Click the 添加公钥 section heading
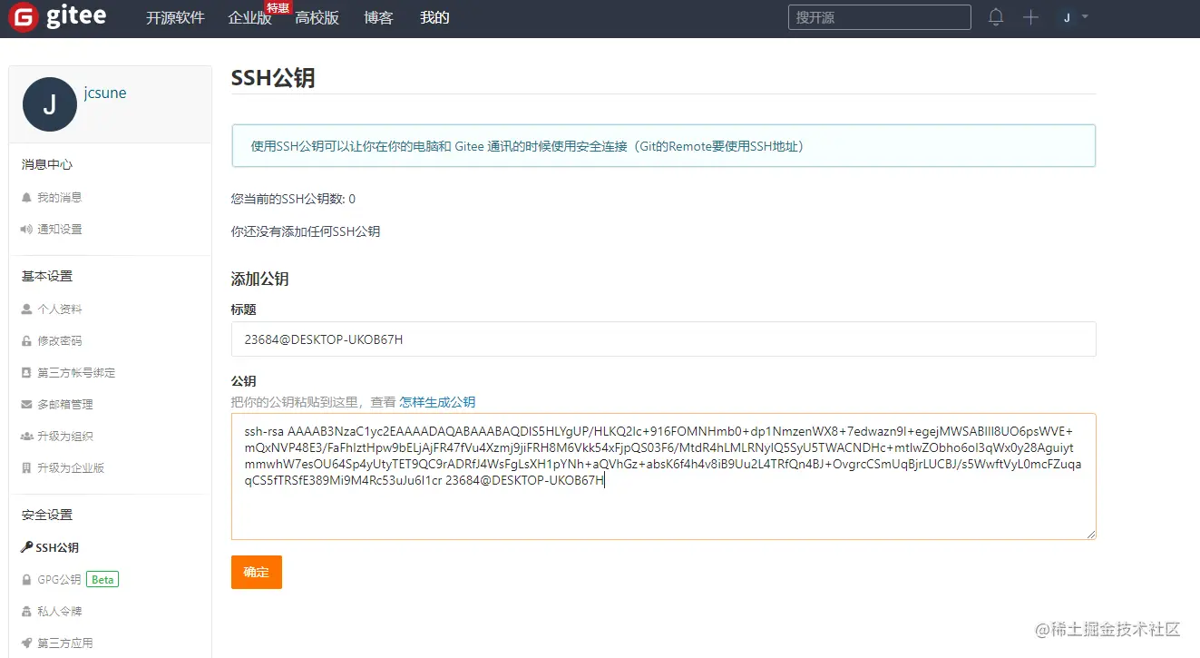Viewport: 1200px width, 658px height. click(260, 279)
